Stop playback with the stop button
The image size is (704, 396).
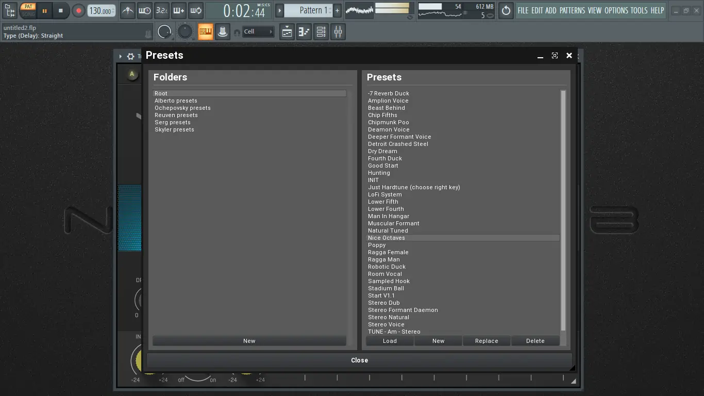tap(61, 10)
